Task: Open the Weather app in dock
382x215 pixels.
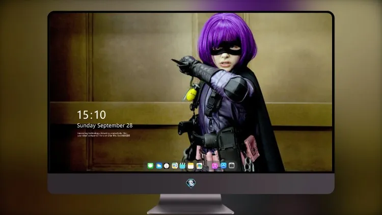Action: tap(159, 166)
